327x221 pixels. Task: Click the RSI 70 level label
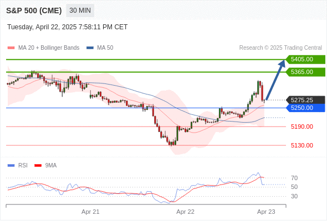click(x=294, y=178)
